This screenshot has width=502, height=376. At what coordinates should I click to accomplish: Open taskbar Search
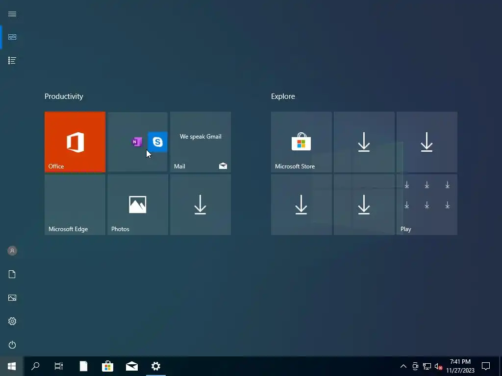point(35,366)
